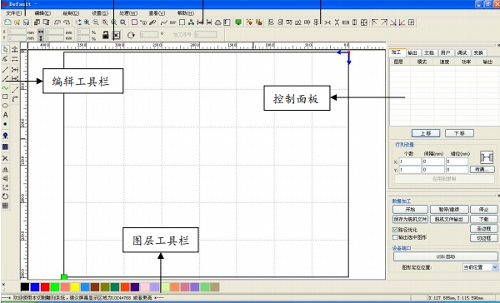Click the 开始 start button
Image resolution: width=500 pixels, height=303 pixels.
click(410, 209)
